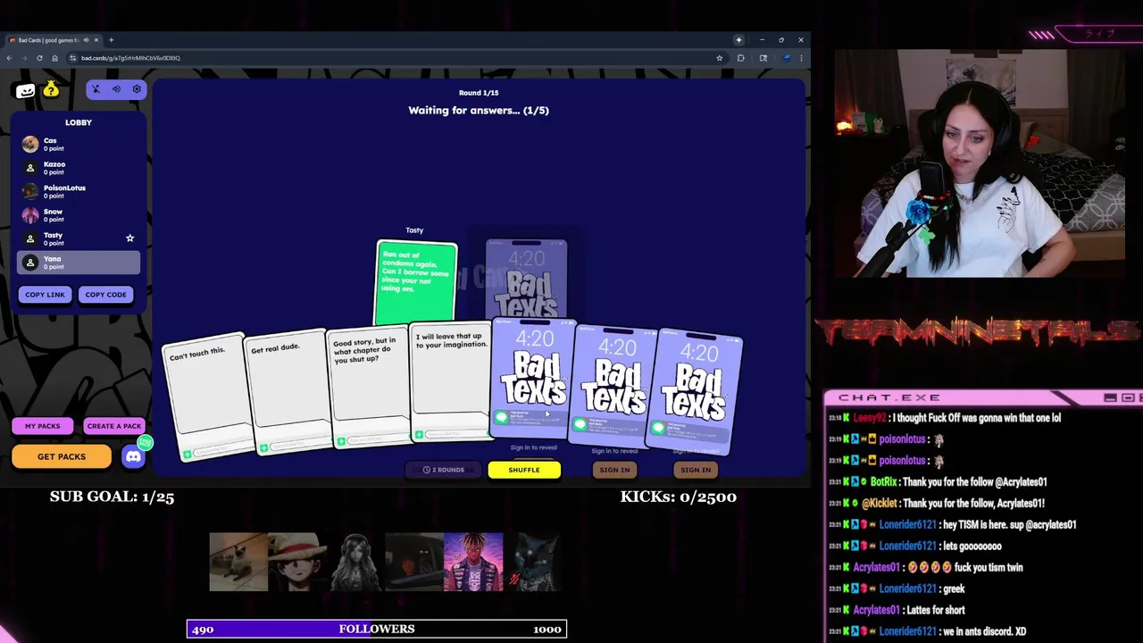The width and height of the screenshot is (1143, 643).
Task: Click the "Round 1/15" label
Action: coord(479,93)
